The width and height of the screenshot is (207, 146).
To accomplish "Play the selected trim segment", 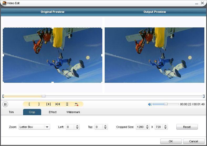I will click(49, 104).
